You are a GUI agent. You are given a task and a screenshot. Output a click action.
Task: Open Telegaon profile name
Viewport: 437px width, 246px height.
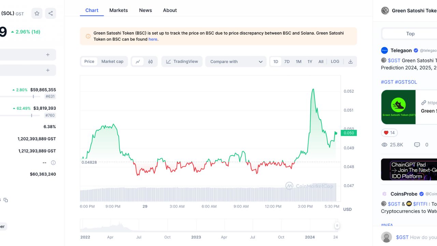click(401, 51)
